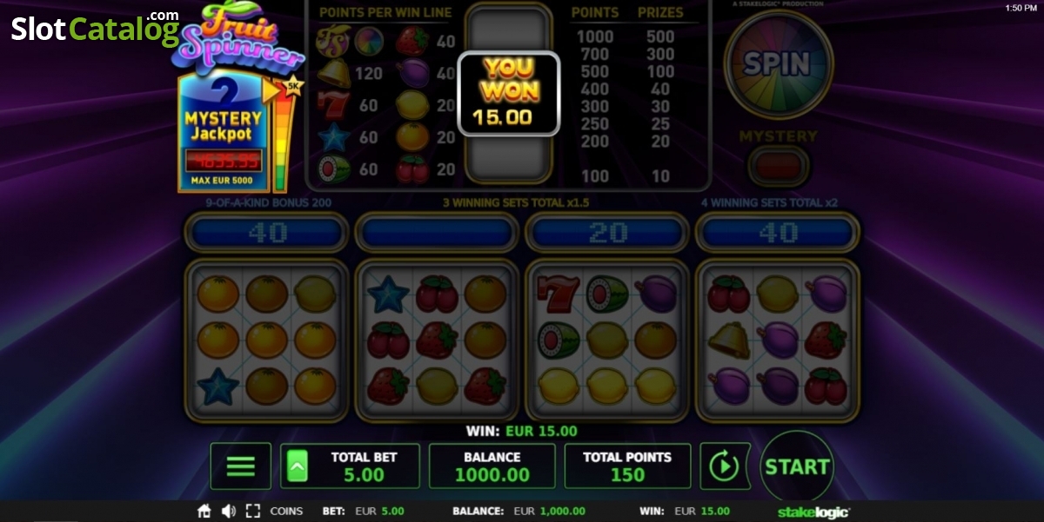1044x522 pixels.
Task: Click the SlotCatalog logo
Action: coord(95,29)
